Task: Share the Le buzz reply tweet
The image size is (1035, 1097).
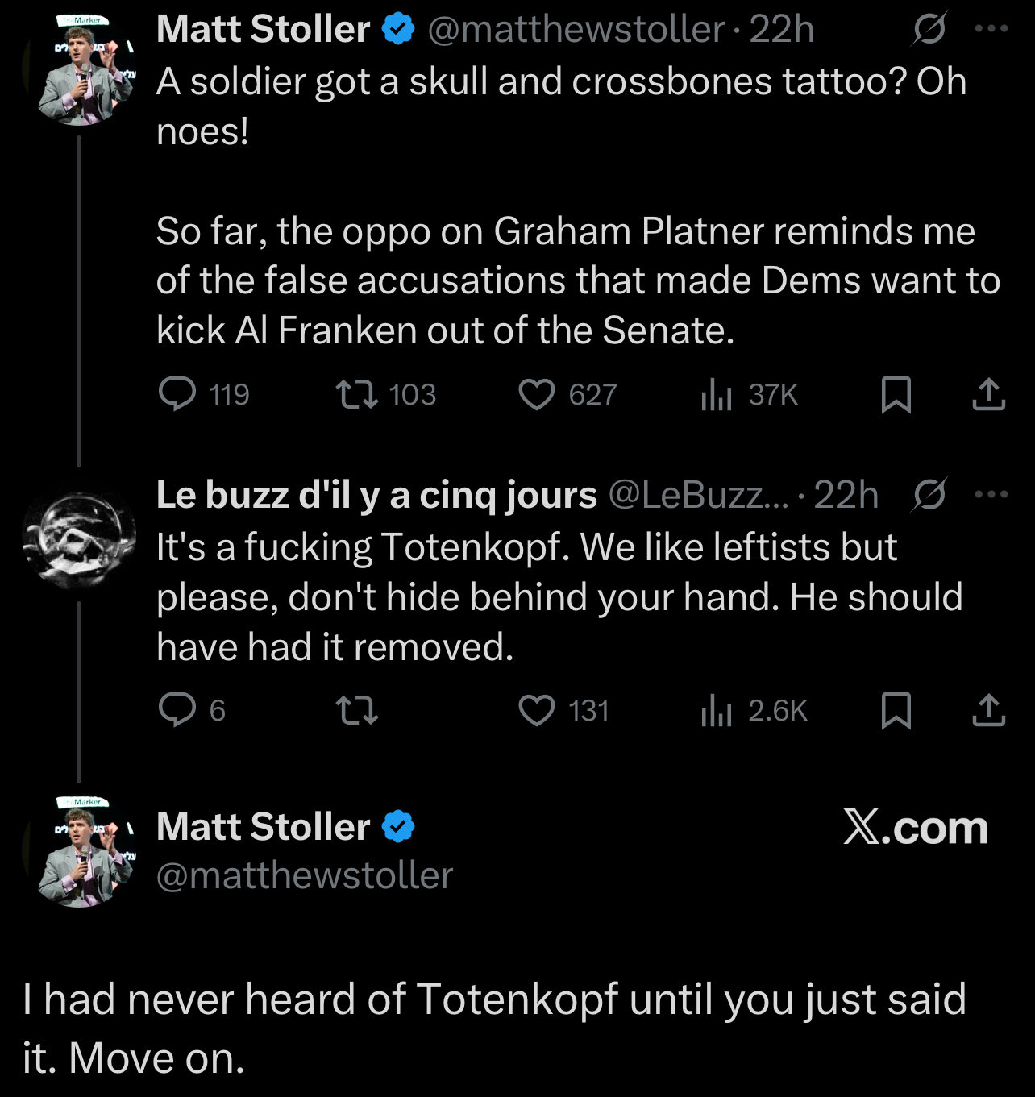Action: [x=988, y=711]
